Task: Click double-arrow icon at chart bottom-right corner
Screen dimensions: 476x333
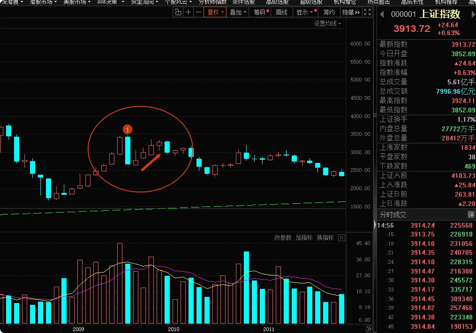Action: (369, 329)
